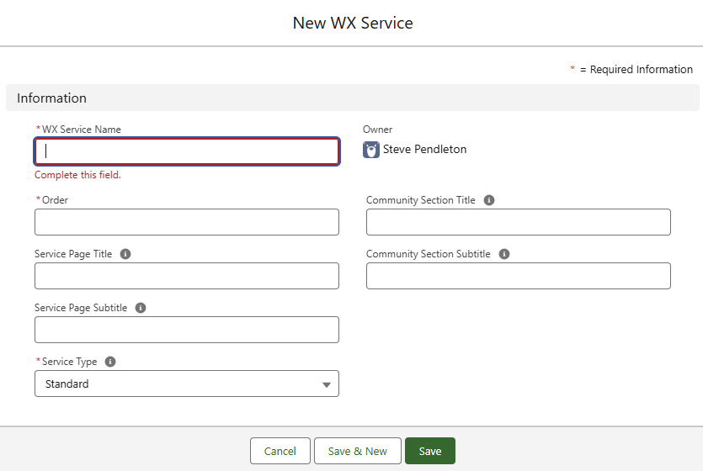Focus the WX Service Name field

click(x=187, y=151)
